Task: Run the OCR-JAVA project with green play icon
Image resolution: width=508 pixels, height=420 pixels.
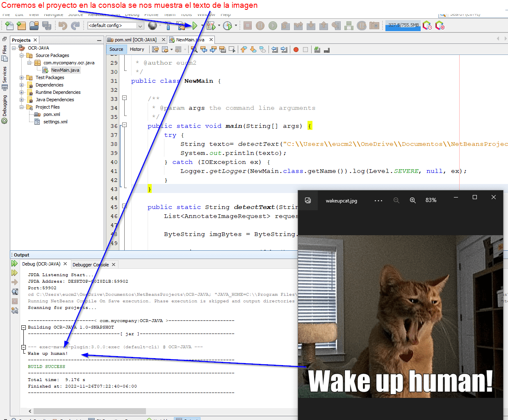Action: coord(194,25)
